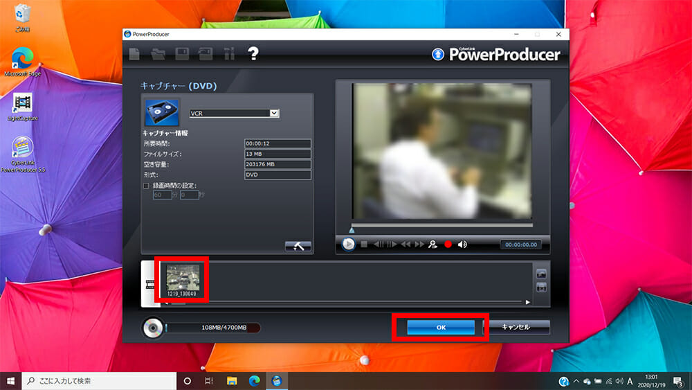Click the recording minutes field showing 60
The width and height of the screenshot is (692, 390).
(163, 195)
